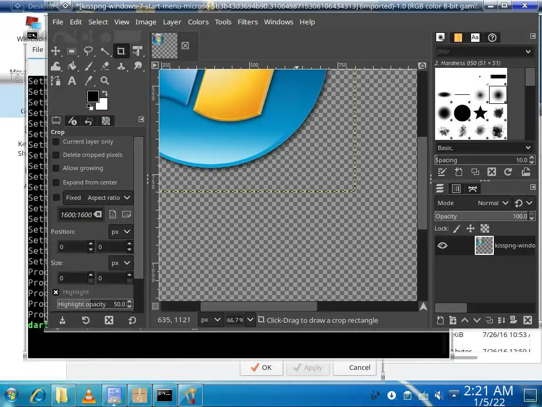Open the Image menu
Viewport: 542px width, 407px height.
click(146, 22)
